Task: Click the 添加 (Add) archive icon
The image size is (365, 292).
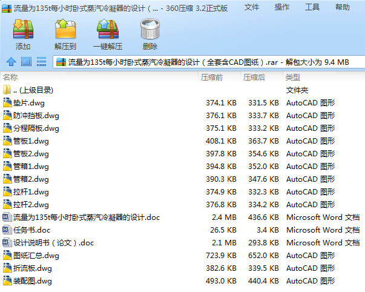Action: [x=23, y=29]
